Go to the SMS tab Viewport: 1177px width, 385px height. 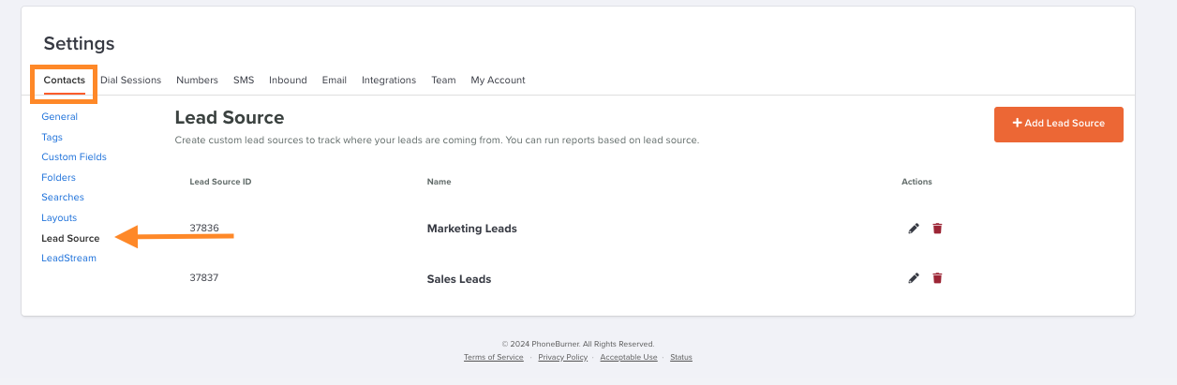click(244, 81)
